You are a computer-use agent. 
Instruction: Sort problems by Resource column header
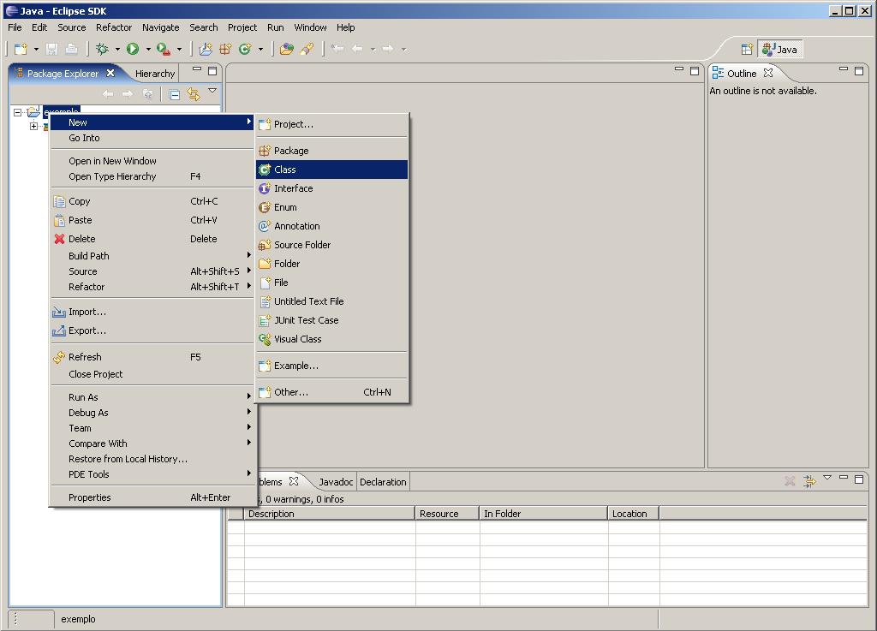coord(447,514)
